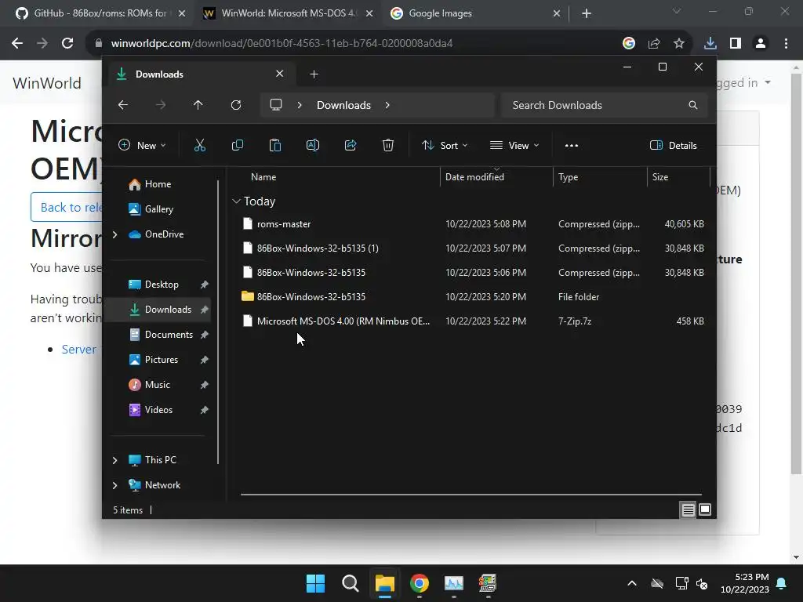
Task: Open the See more three-dots menu
Action: [572, 145]
